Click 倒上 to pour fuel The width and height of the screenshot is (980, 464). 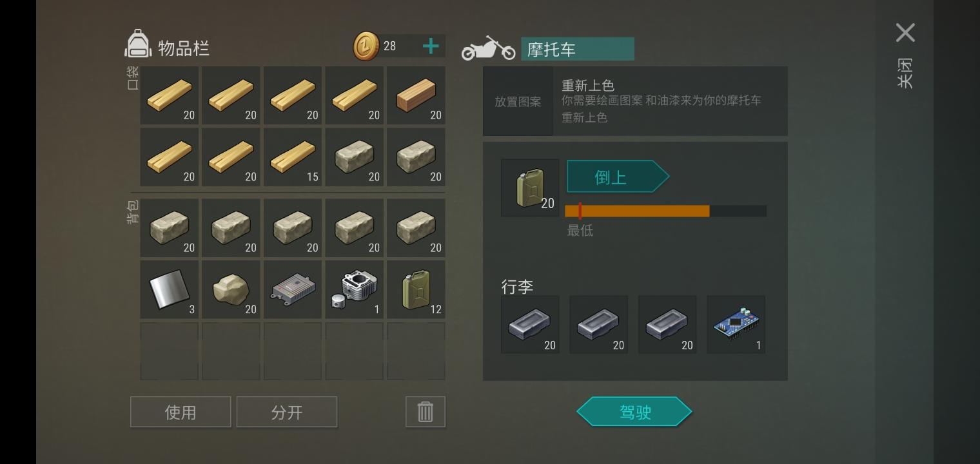point(618,177)
